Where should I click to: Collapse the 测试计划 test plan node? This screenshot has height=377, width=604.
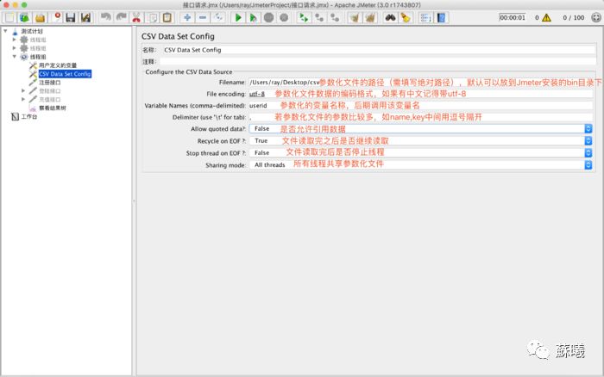(x=5, y=31)
